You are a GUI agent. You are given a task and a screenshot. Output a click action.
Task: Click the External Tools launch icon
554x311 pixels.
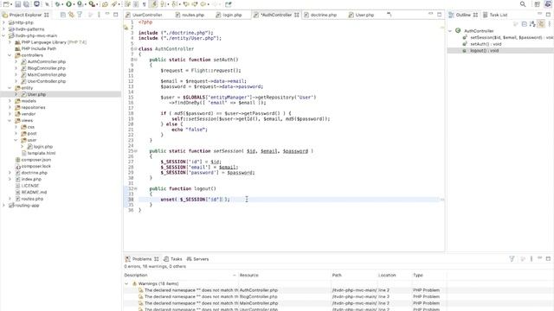click(92, 4)
